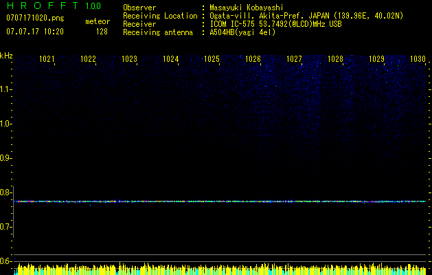Click antenna text A504HB(yagi 4el)
Image resolution: width=432 pixels, height=275 pixels.
(x=242, y=32)
